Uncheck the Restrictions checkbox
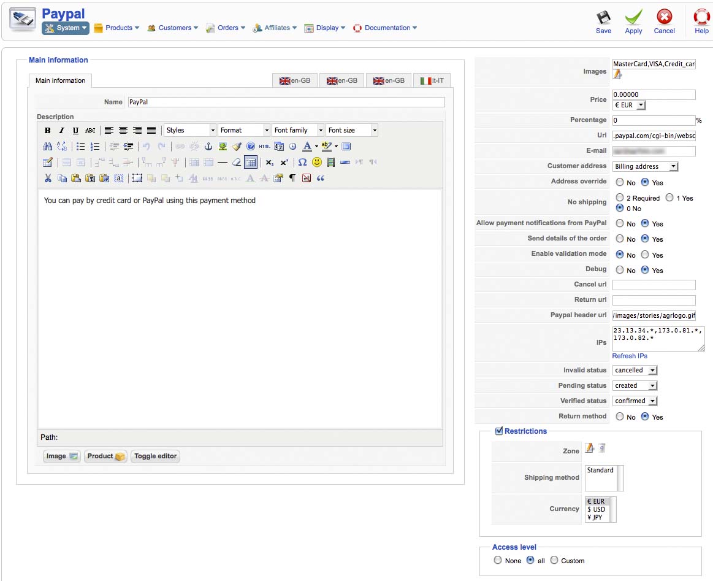The image size is (713, 581). (x=499, y=431)
